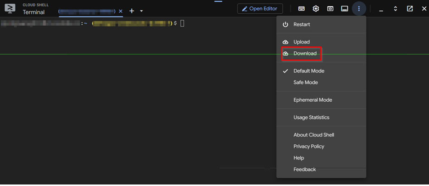Viewport: 429px width, 186px height.
Task: Minimize the Cloud Shell panel
Action: [x=380, y=9]
